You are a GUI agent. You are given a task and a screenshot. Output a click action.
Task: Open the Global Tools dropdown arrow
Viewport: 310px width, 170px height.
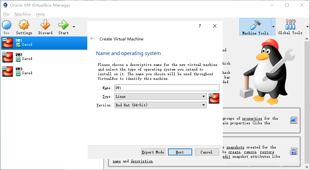(x=307, y=27)
